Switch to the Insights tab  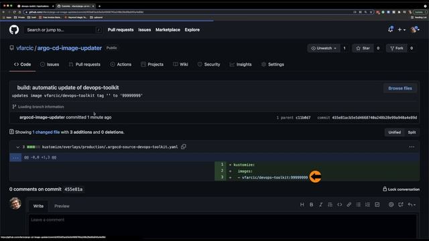point(241,64)
